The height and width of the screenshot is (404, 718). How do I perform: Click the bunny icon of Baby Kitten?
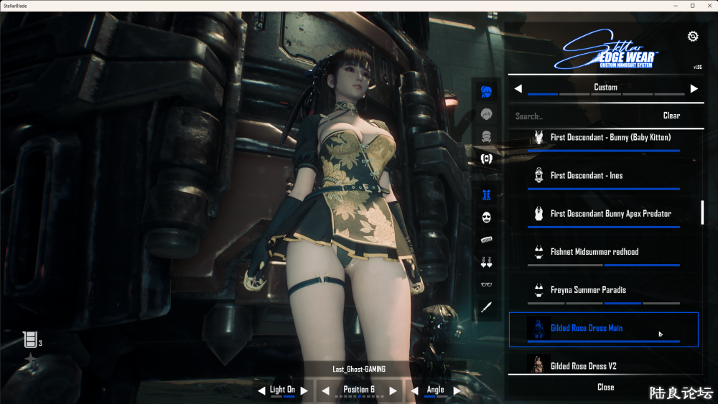point(539,137)
